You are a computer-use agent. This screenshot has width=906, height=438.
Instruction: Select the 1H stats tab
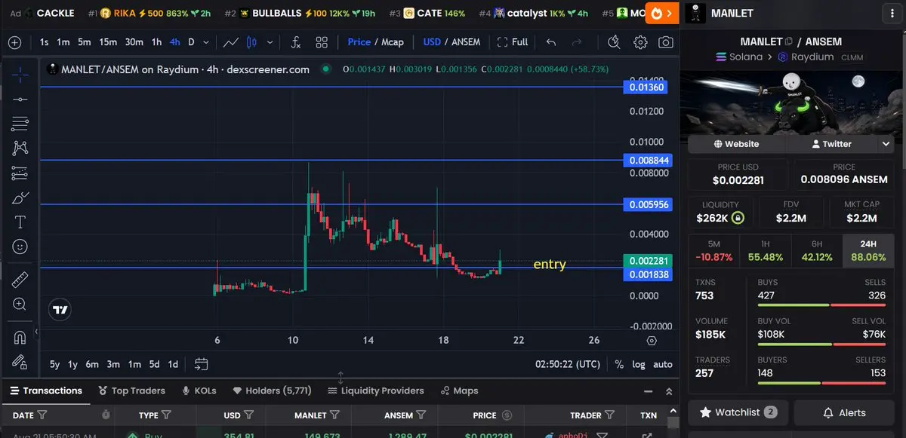click(x=765, y=250)
